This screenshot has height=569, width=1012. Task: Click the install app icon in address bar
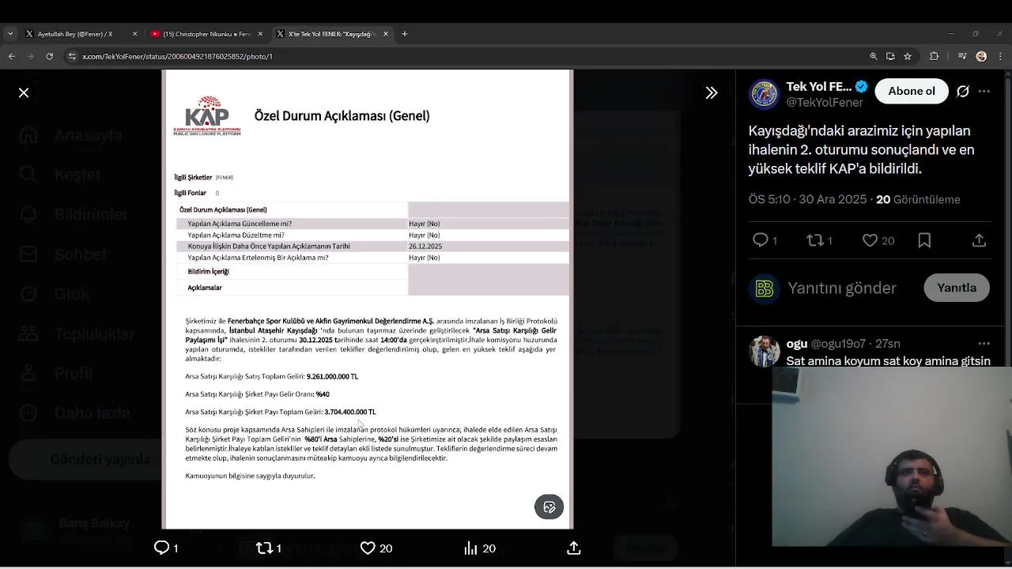point(890,56)
